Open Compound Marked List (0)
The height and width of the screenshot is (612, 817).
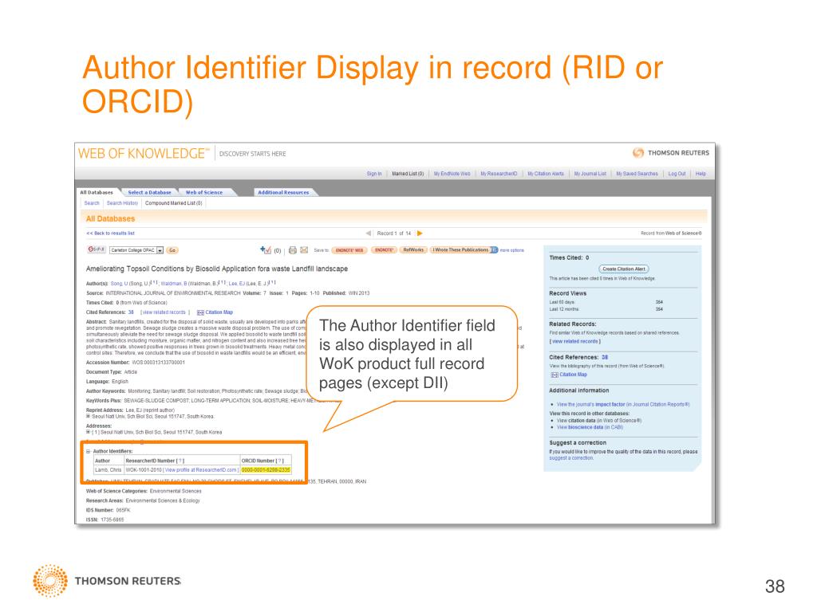click(x=173, y=203)
